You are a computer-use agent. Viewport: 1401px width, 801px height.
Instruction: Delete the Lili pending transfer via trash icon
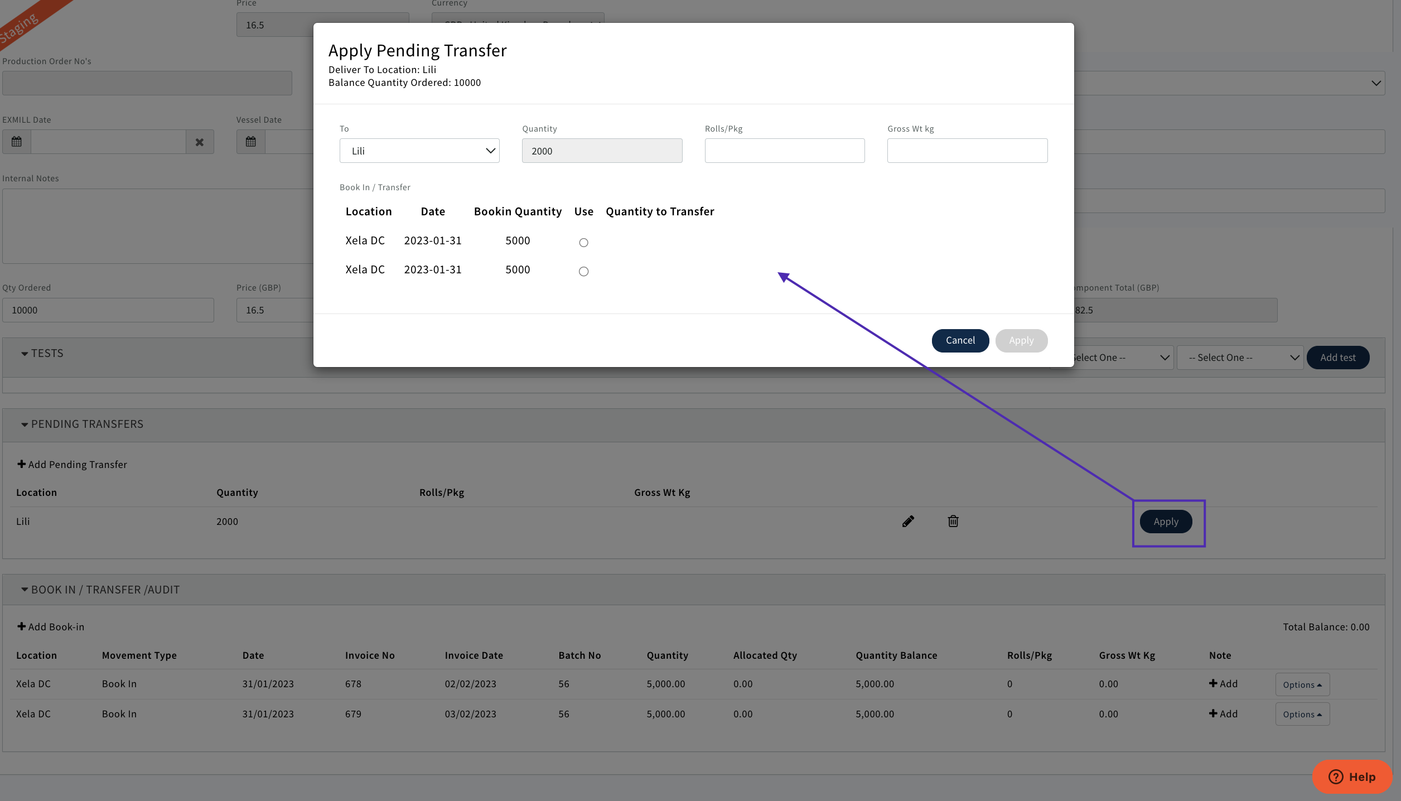coord(953,521)
